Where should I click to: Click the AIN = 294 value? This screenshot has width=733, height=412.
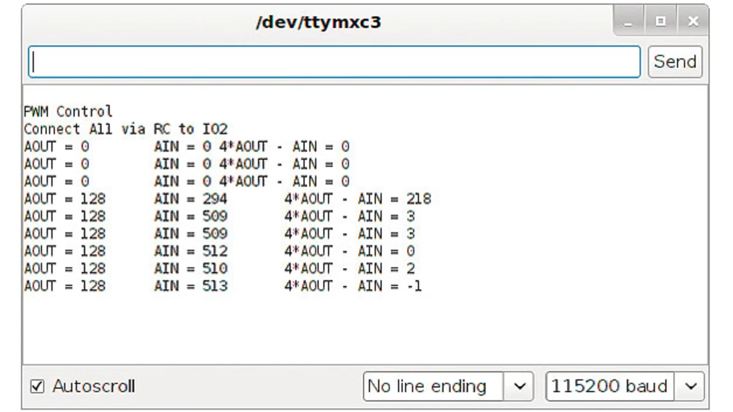pos(191,199)
